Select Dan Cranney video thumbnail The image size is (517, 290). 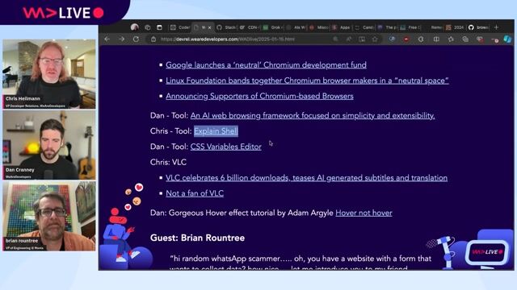(x=49, y=145)
